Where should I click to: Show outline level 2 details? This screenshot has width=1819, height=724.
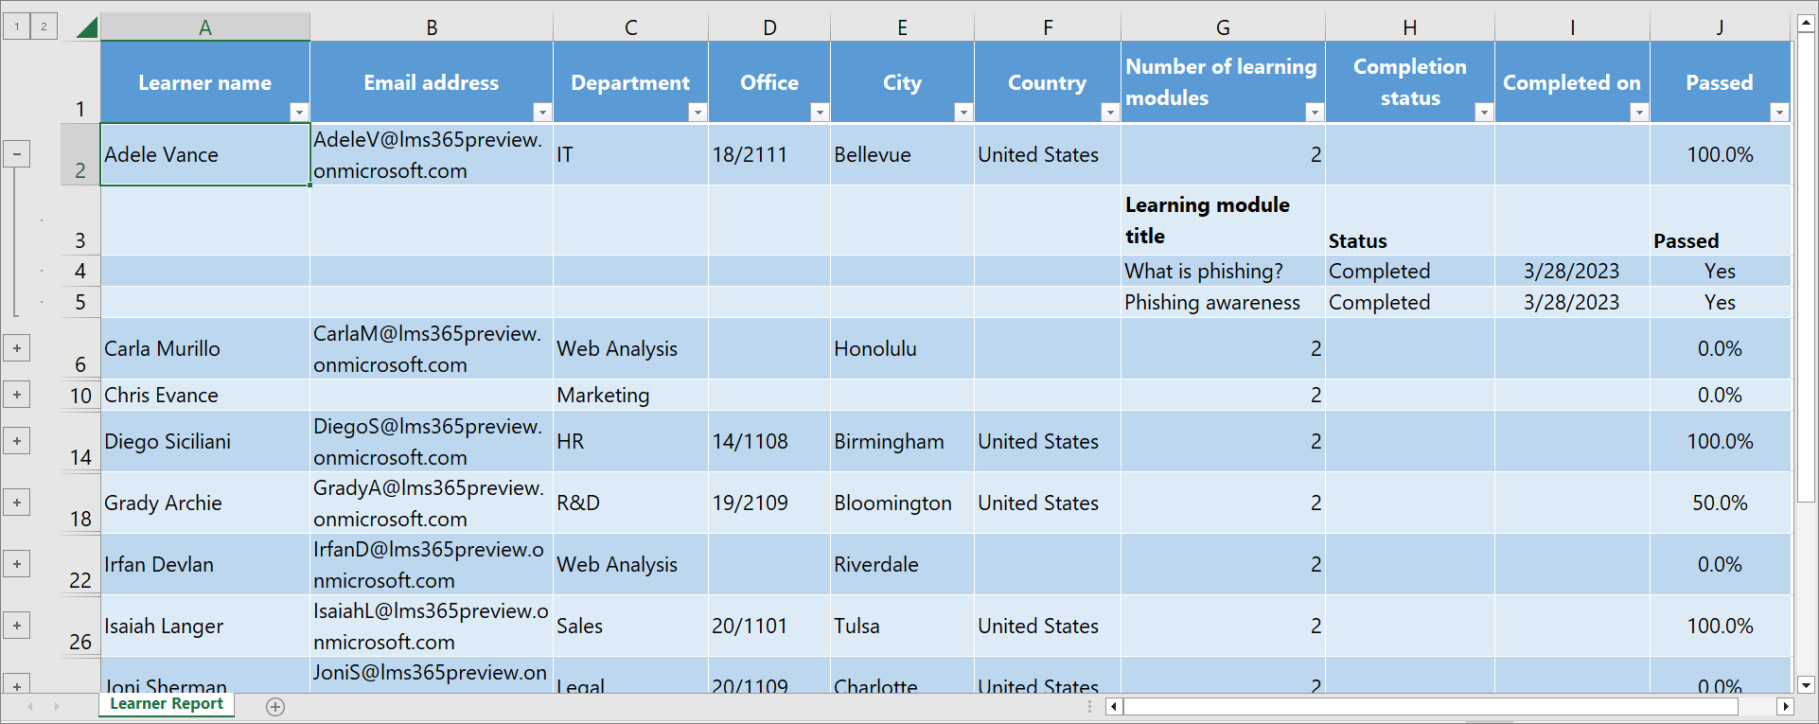[x=44, y=26]
